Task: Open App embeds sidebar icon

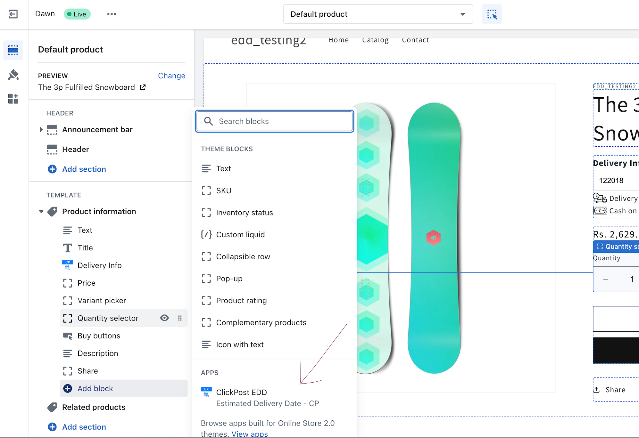Action: pos(13,99)
